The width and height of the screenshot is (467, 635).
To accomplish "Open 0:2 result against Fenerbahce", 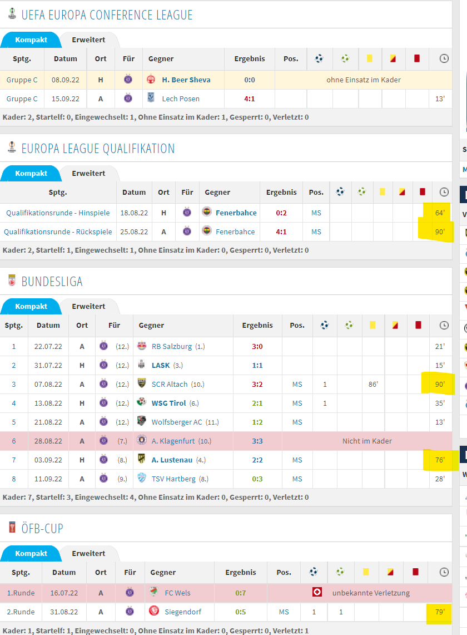I will 281,213.
